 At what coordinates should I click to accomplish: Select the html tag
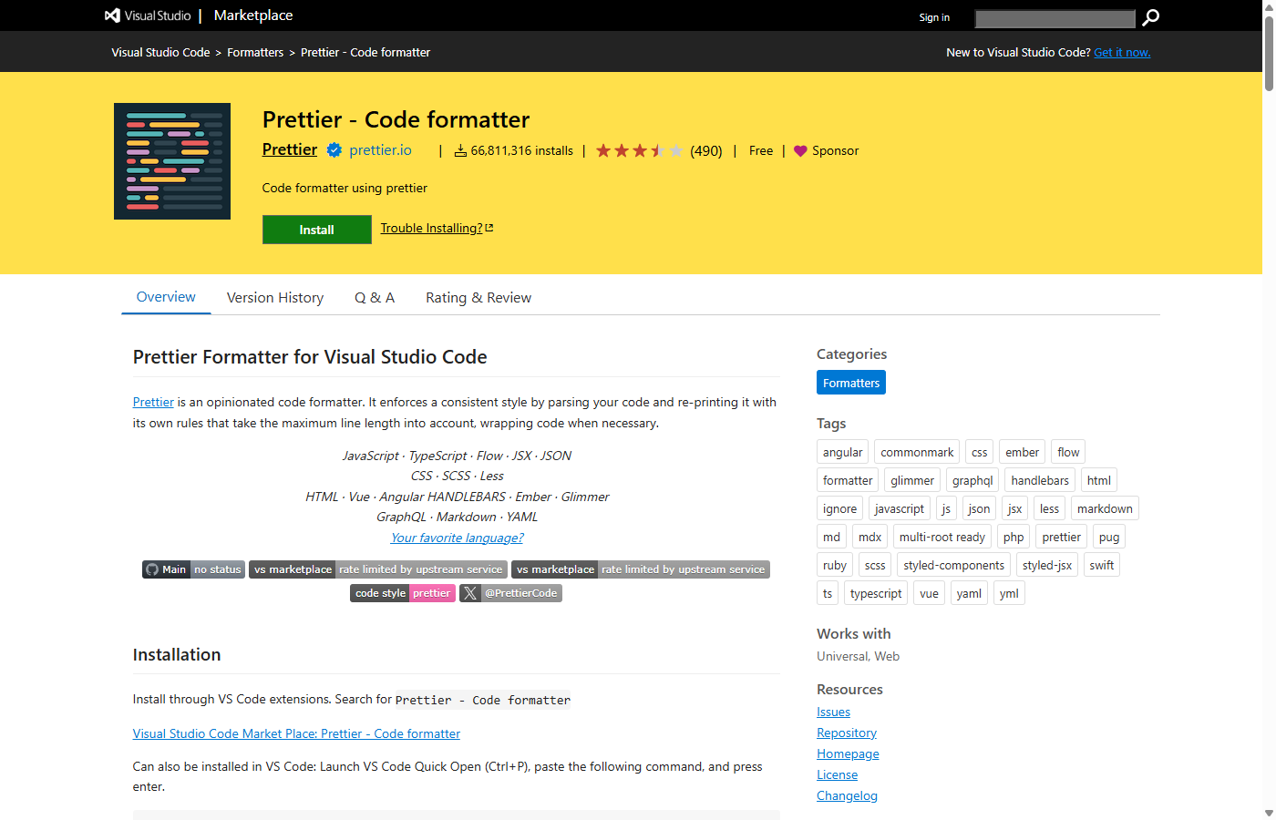1099,480
